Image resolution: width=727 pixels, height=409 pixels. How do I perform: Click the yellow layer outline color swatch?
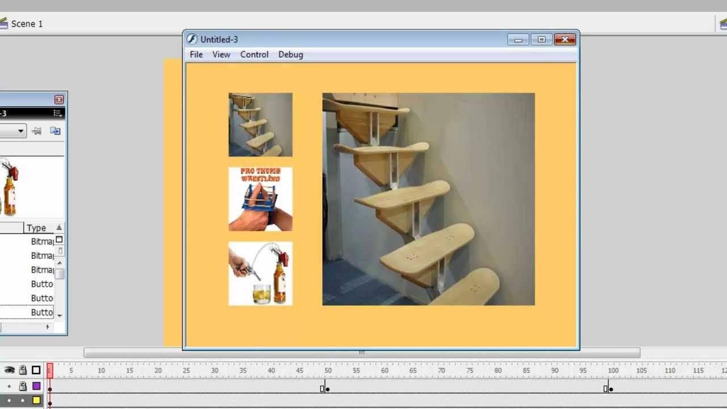(36, 400)
